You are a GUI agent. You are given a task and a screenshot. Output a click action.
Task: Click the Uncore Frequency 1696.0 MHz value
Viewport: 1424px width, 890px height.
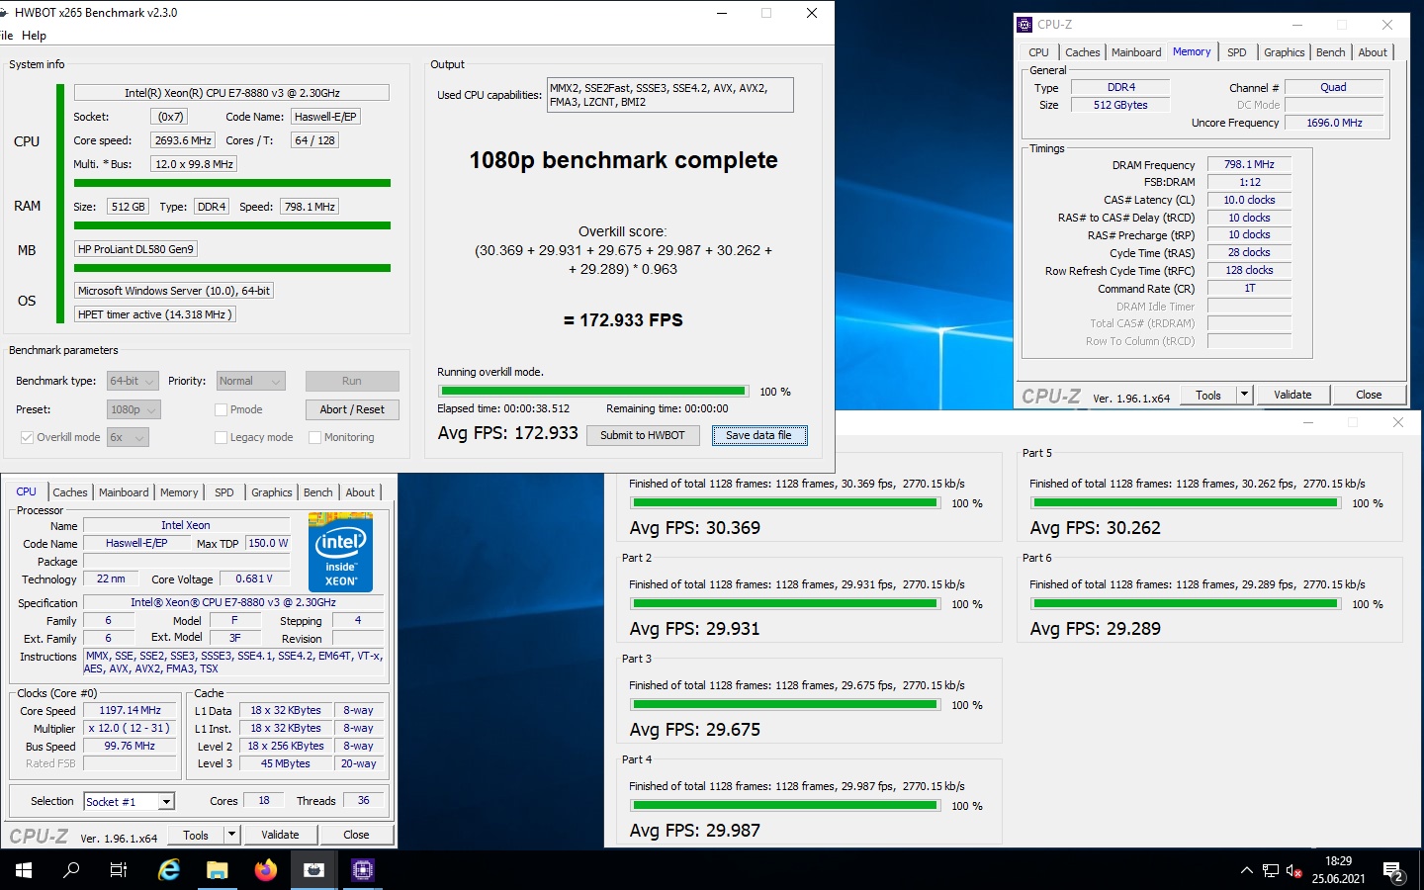tap(1334, 123)
